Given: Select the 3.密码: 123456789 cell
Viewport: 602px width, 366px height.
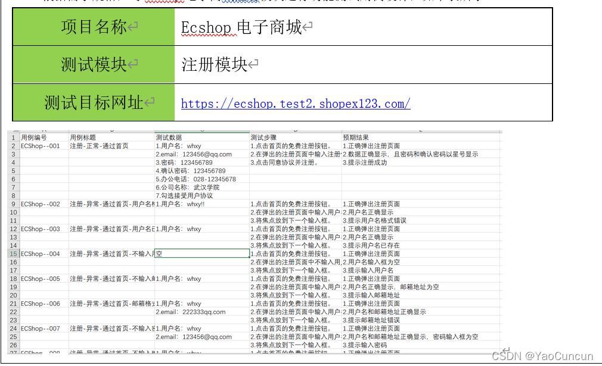Looking at the screenshot, I should pyautogui.click(x=202, y=162).
